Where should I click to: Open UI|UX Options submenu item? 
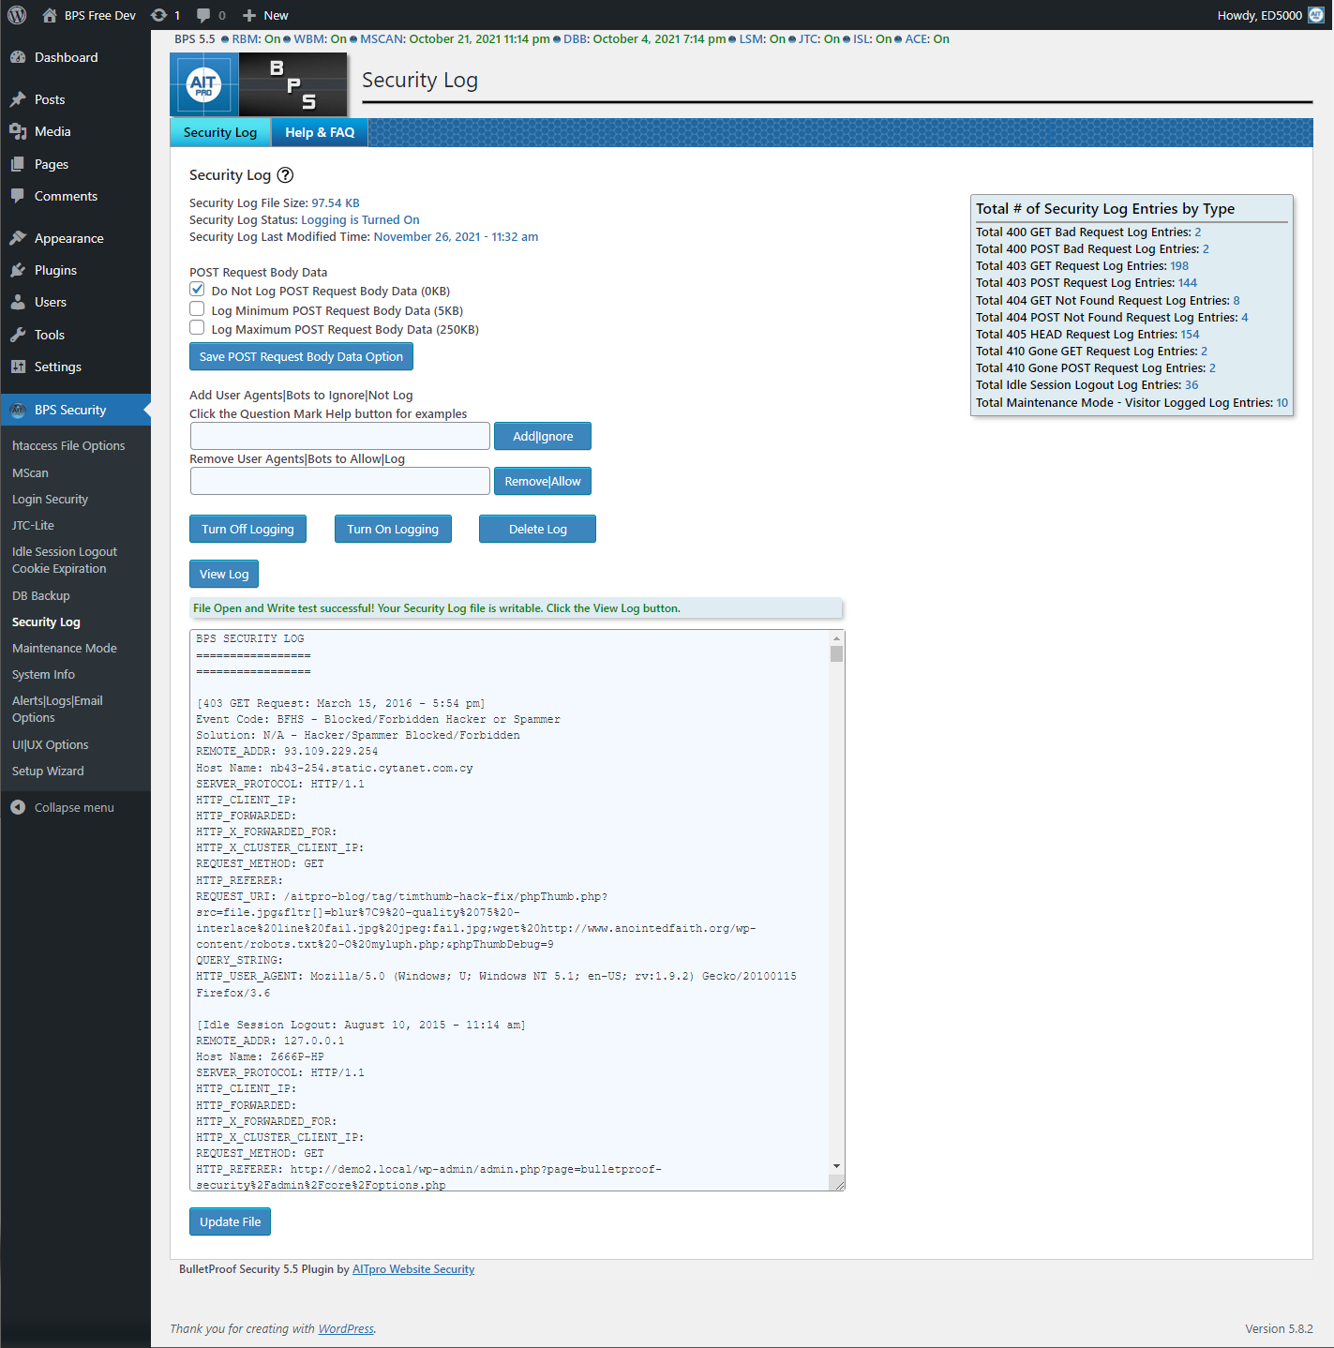[x=50, y=745]
